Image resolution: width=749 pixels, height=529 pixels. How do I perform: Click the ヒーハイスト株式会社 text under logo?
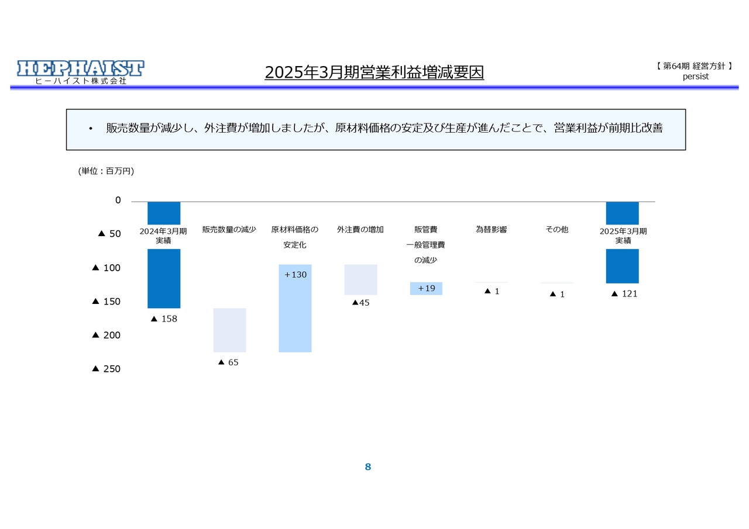tap(81, 81)
